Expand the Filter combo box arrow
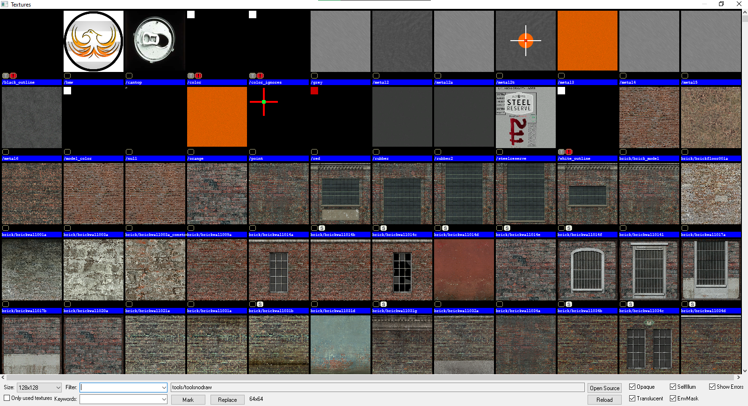Screen dimensions: 748x406 (164, 388)
